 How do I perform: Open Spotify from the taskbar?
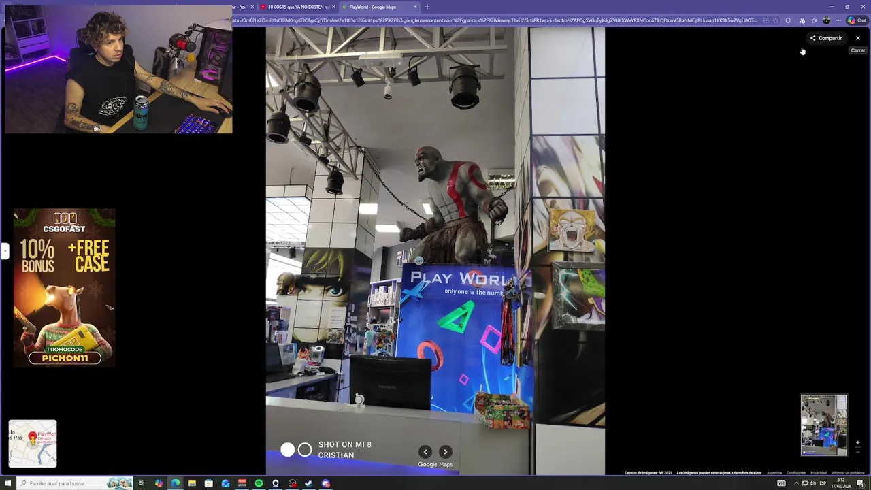pyautogui.click(x=259, y=483)
